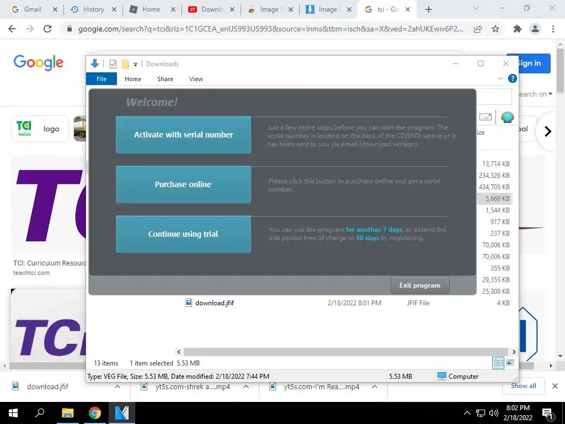Open Customize Quick Access Toolbar dropdown arrow

click(x=136, y=64)
